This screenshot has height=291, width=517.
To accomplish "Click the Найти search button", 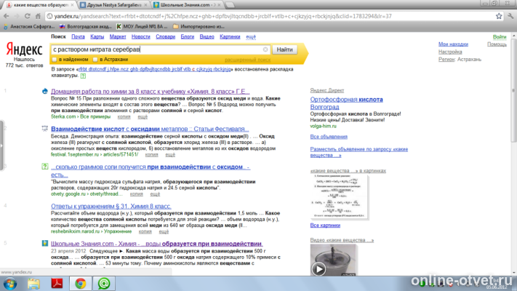I will click(284, 49).
